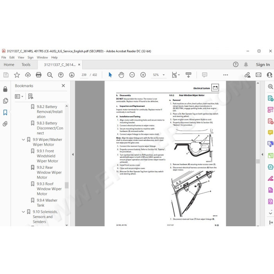Viewport: 274px width, 274px height.
Task: Switch to Tools tab
Action: pos(26,65)
